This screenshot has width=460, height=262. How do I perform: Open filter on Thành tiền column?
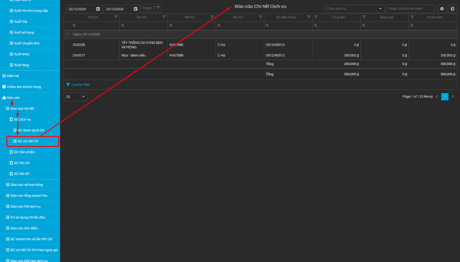coord(412,17)
